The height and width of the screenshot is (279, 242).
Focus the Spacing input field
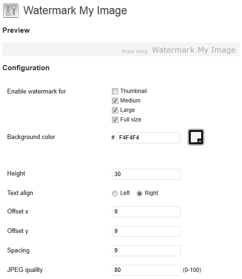(x=146, y=251)
